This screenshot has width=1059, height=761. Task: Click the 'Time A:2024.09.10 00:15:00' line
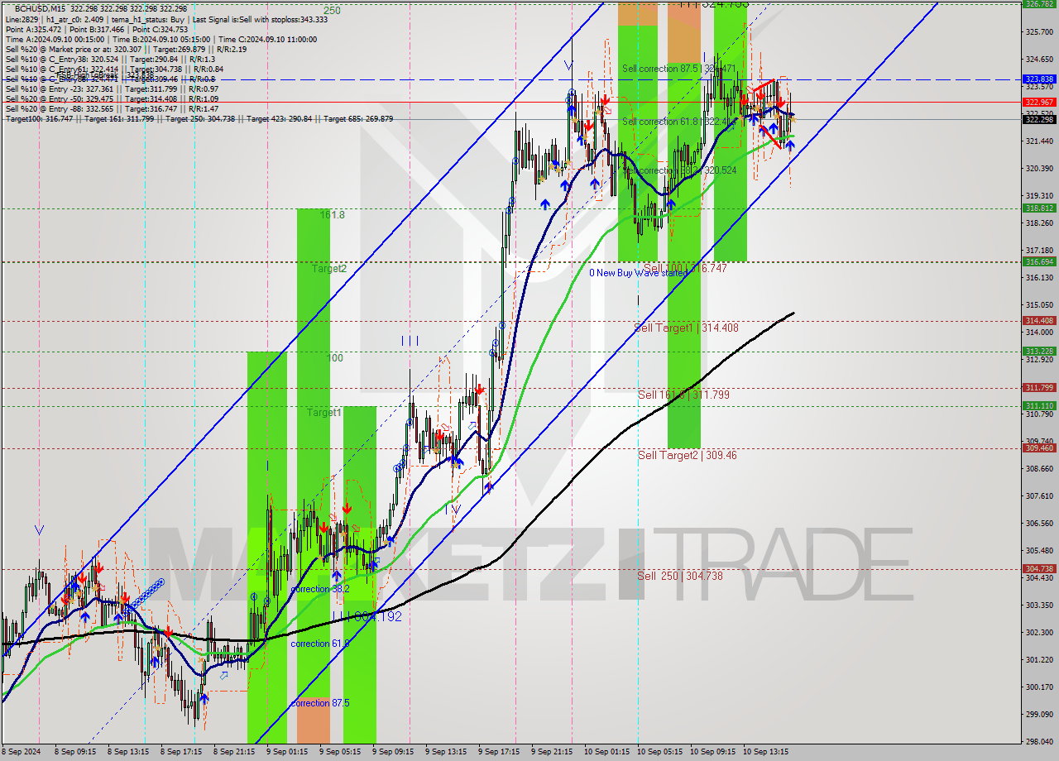click(161, 39)
